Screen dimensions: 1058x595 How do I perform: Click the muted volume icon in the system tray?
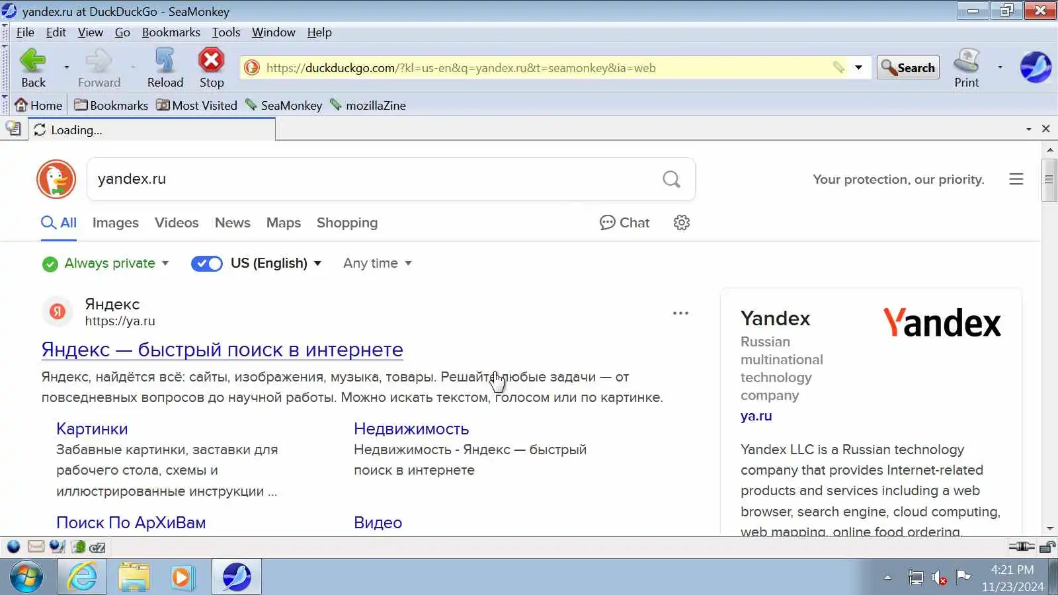click(939, 578)
